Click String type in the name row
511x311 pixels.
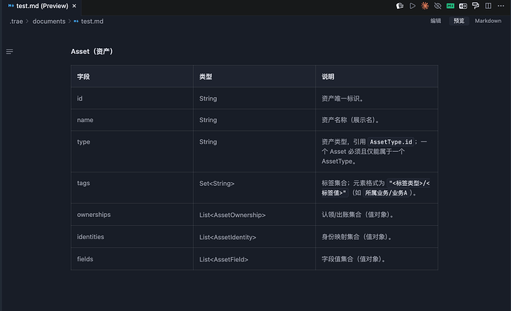pyautogui.click(x=208, y=120)
